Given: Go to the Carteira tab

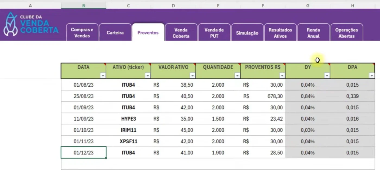Looking at the screenshot, I should tap(115, 33).
